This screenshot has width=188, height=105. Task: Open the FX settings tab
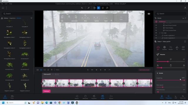(x=177, y=48)
